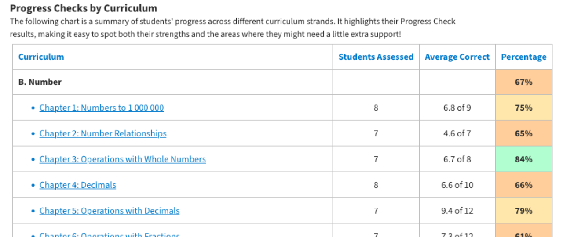Image resolution: width=563 pixels, height=237 pixels.
Task: Click the 6.8 of 9 average cell
Action: click(457, 108)
